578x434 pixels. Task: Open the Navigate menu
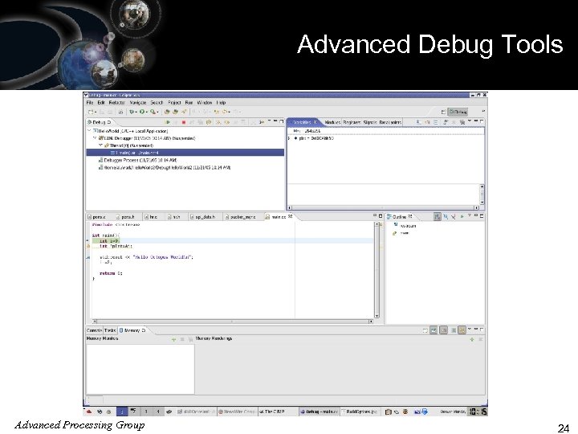pos(138,103)
